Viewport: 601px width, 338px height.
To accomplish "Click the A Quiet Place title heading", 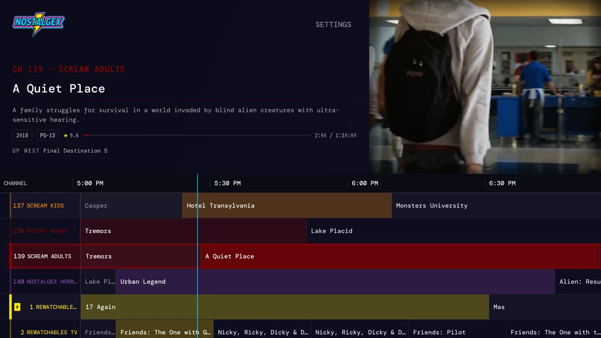I will (59, 89).
